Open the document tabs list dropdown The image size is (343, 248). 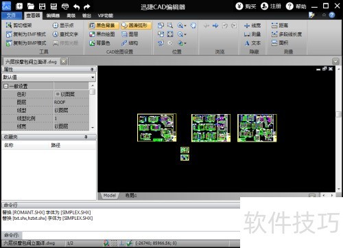[x=335, y=61]
